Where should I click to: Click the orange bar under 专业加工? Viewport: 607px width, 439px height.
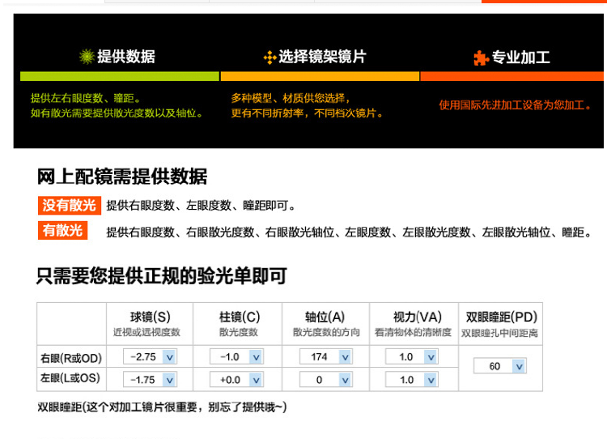[511, 76]
